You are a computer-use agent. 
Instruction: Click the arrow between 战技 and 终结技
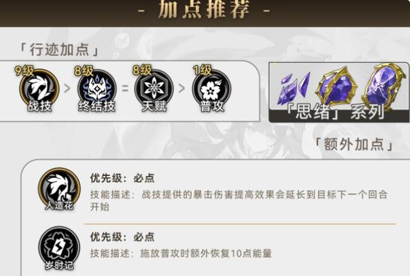coord(67,88)
